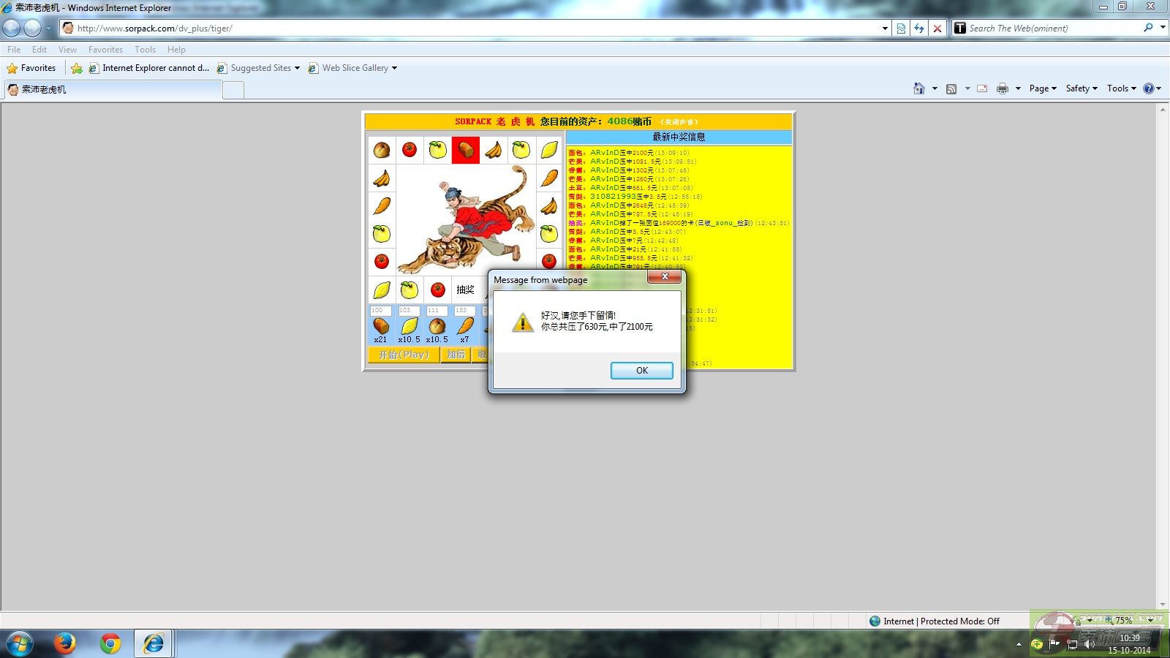The width and height of the screenshot is (1170, 658).
Task: Expand the Page dropdown menu
Action: click(1042, 88)
